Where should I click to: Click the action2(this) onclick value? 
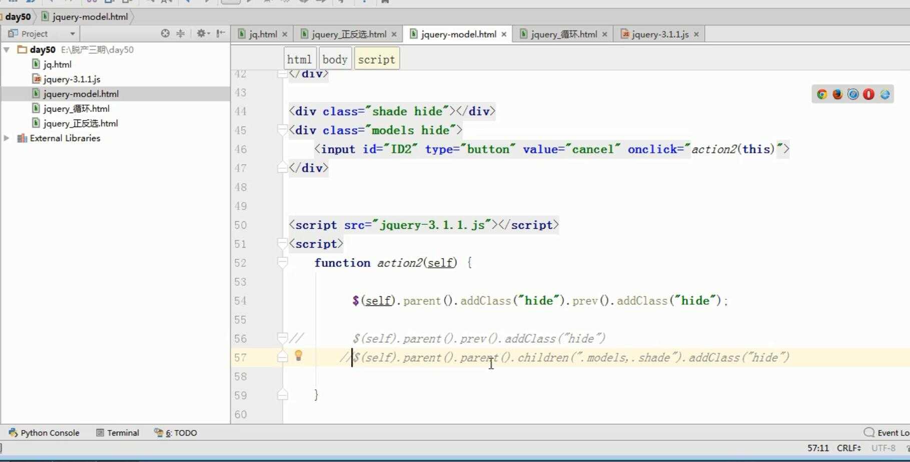point(733,149)
